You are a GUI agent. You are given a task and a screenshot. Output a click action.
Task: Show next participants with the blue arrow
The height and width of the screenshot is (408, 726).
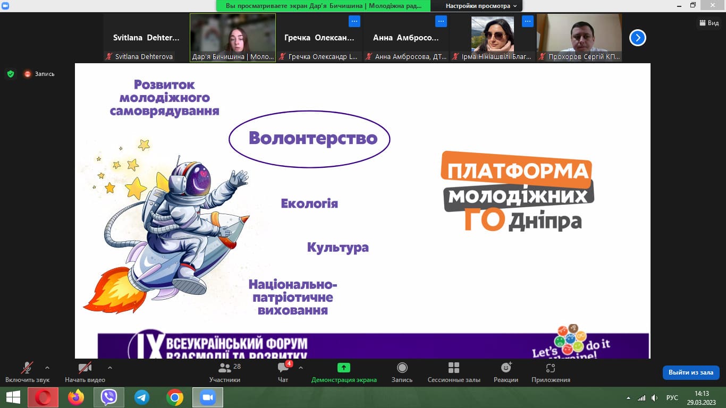click(x=638, y=38)
